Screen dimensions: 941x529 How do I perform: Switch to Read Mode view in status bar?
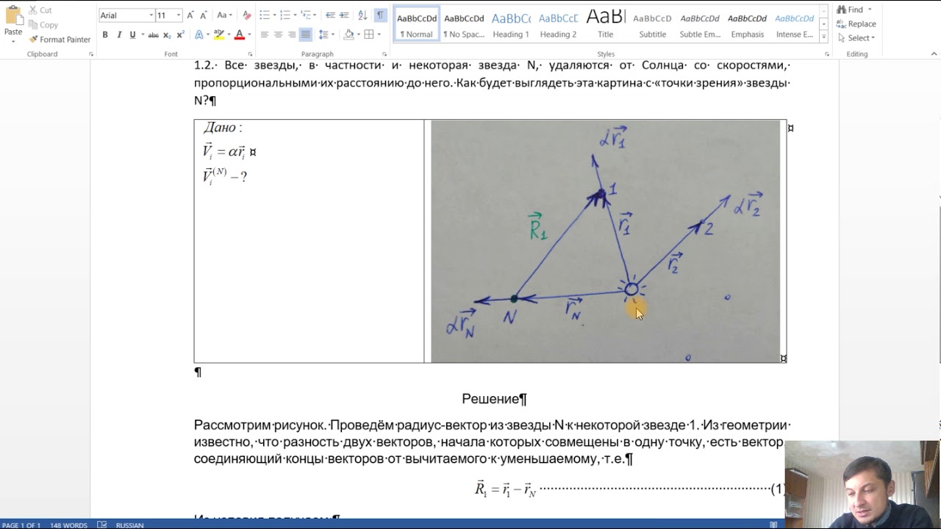coord(773,525)
